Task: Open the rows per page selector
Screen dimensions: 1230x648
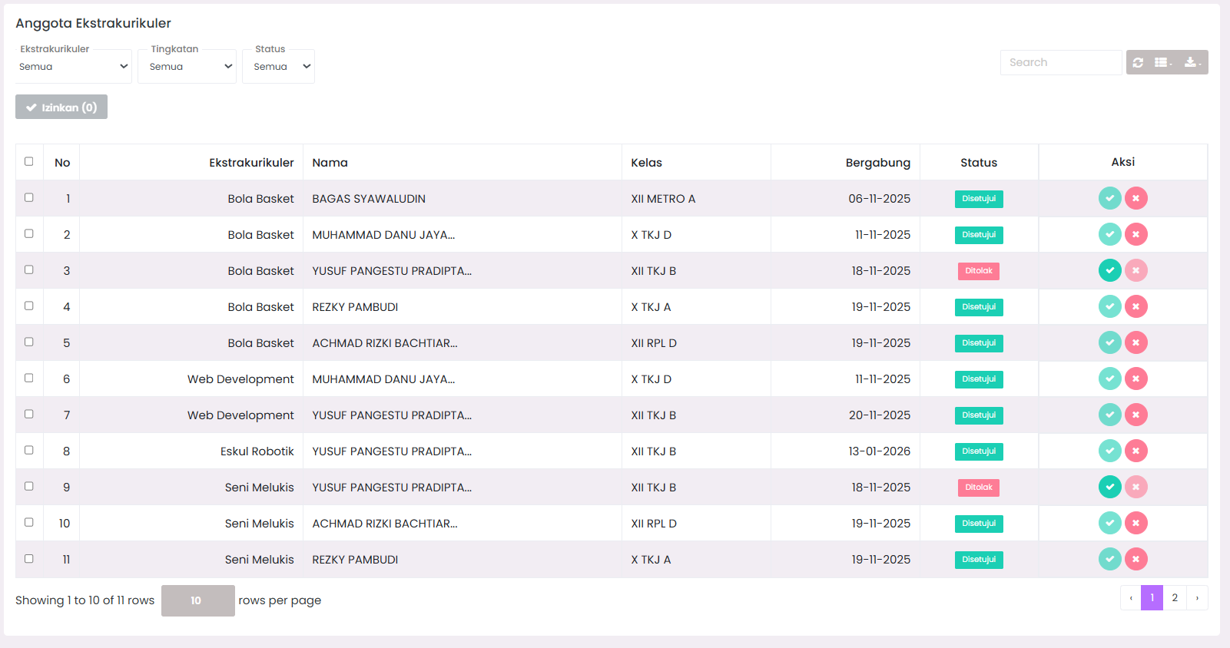Action: pos(197,600)
